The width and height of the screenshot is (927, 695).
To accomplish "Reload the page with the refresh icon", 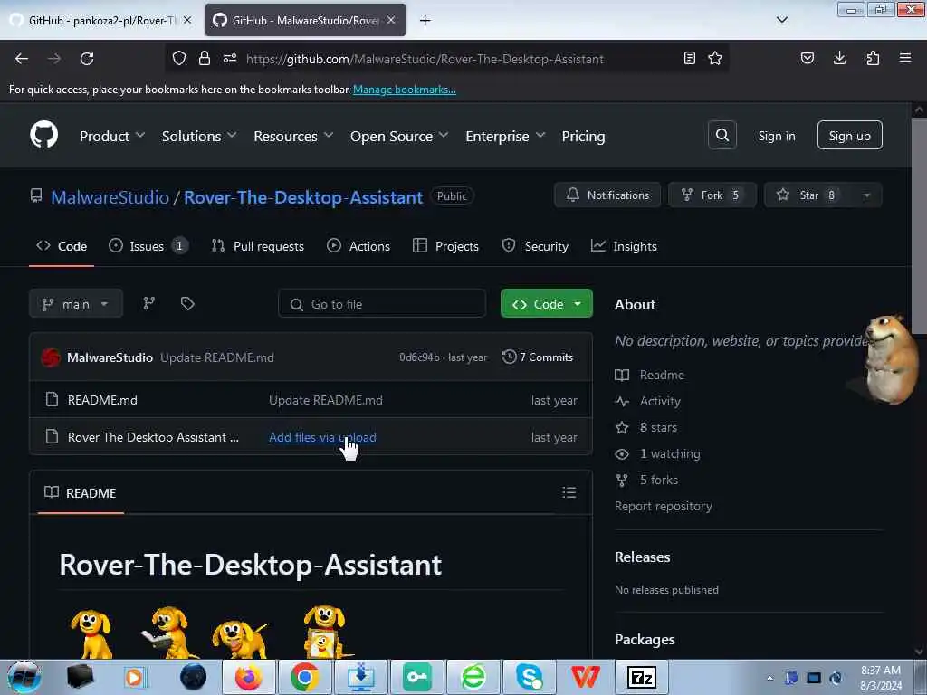I will coord(87,59).
